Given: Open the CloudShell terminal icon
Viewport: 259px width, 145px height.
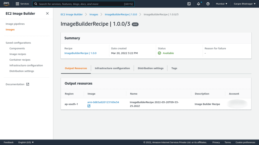Looking at the screenshot, I should tap(189, 4).
